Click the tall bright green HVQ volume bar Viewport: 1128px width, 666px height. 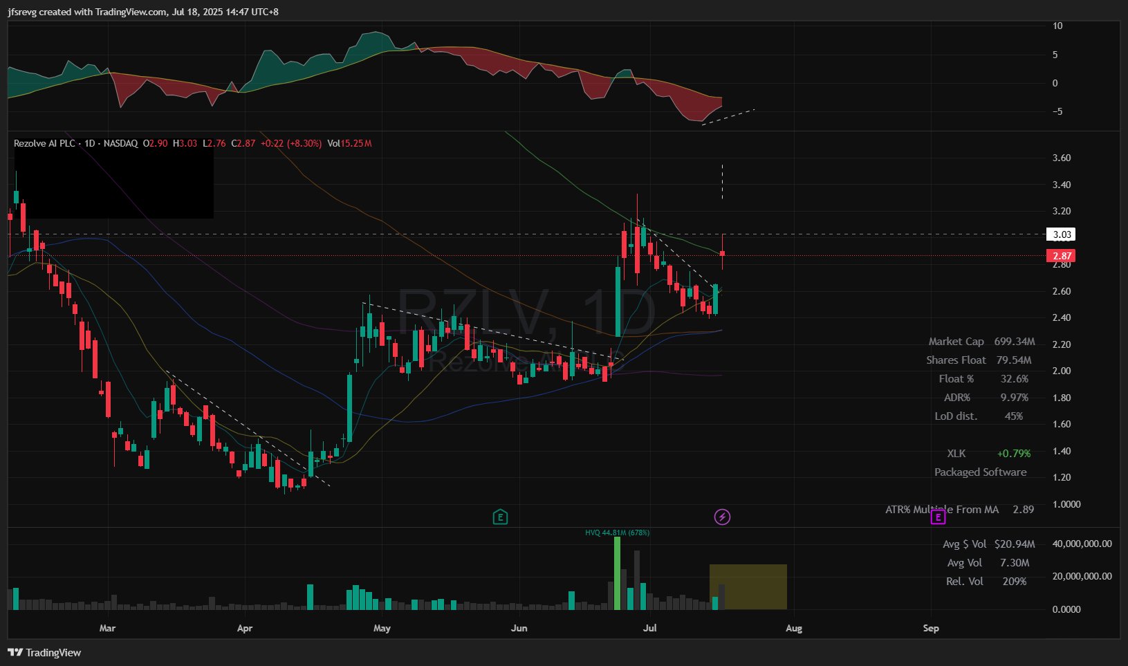(617, 573)
